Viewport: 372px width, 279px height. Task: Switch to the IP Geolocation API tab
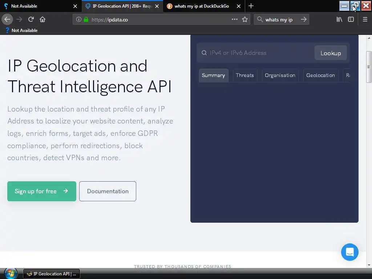click(x=122, y=6)
